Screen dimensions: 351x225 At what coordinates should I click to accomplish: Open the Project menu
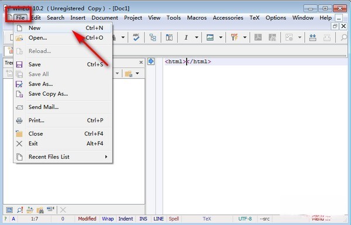[133, 17]
